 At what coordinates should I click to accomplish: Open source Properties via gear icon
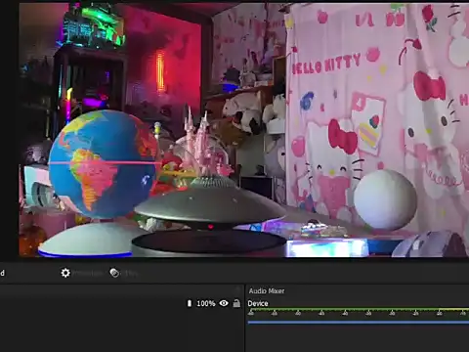[65, 273]
